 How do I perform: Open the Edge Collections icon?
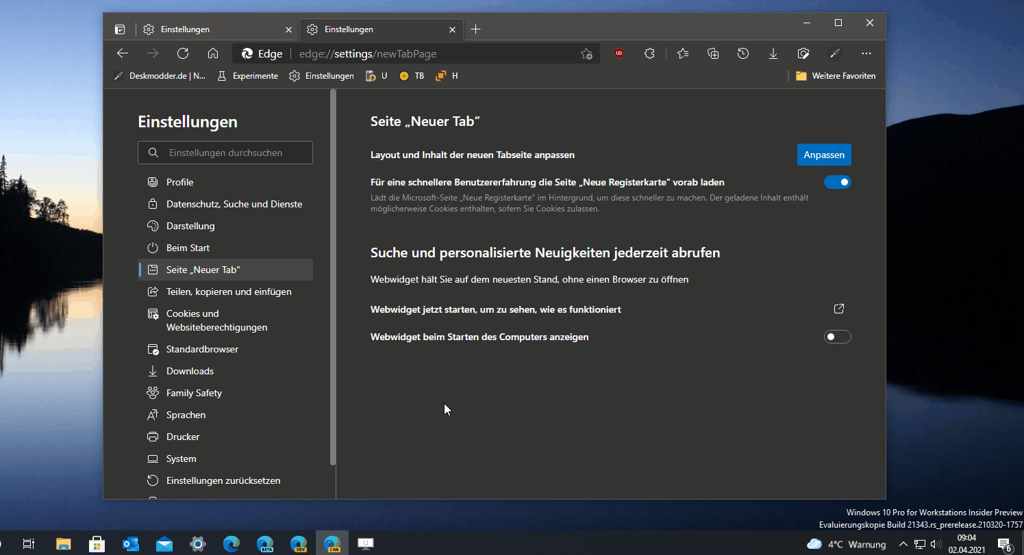click(713, 53)
